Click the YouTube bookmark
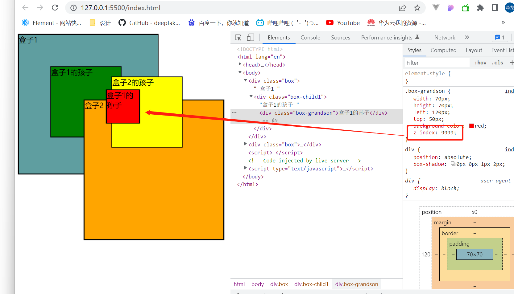Image resolution: width=514 pixels, height=294 pixels. [343, 23]
